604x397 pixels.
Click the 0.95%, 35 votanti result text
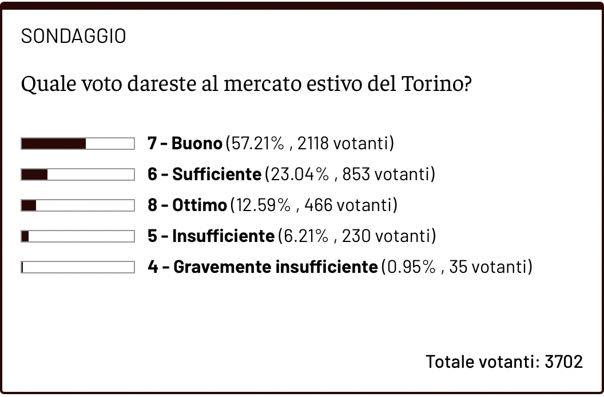(x=456, y=267)
